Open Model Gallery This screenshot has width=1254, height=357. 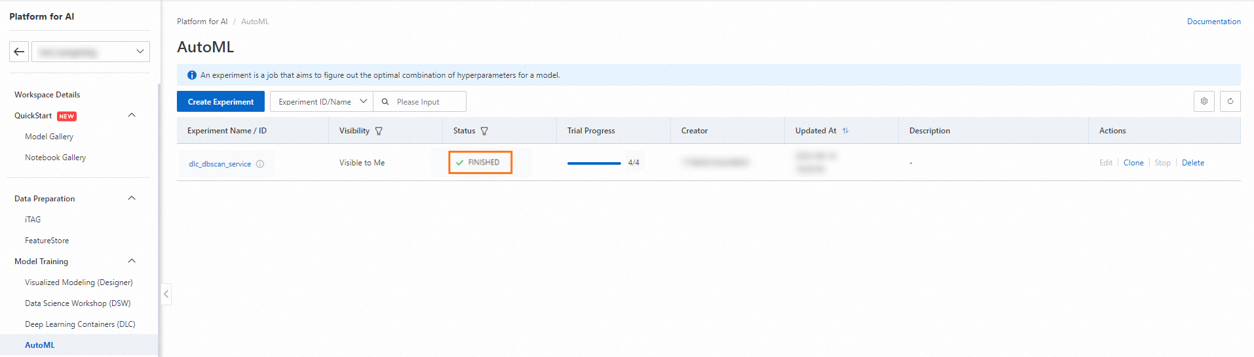(49, 137)
